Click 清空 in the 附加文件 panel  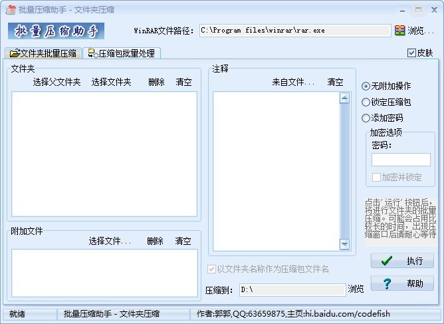[x=183, y=241]
